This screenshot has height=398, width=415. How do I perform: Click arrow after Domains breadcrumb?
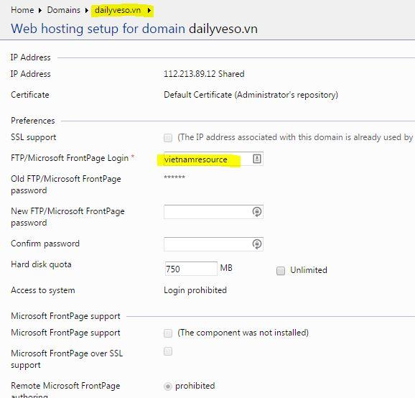(x=87, y=10)
